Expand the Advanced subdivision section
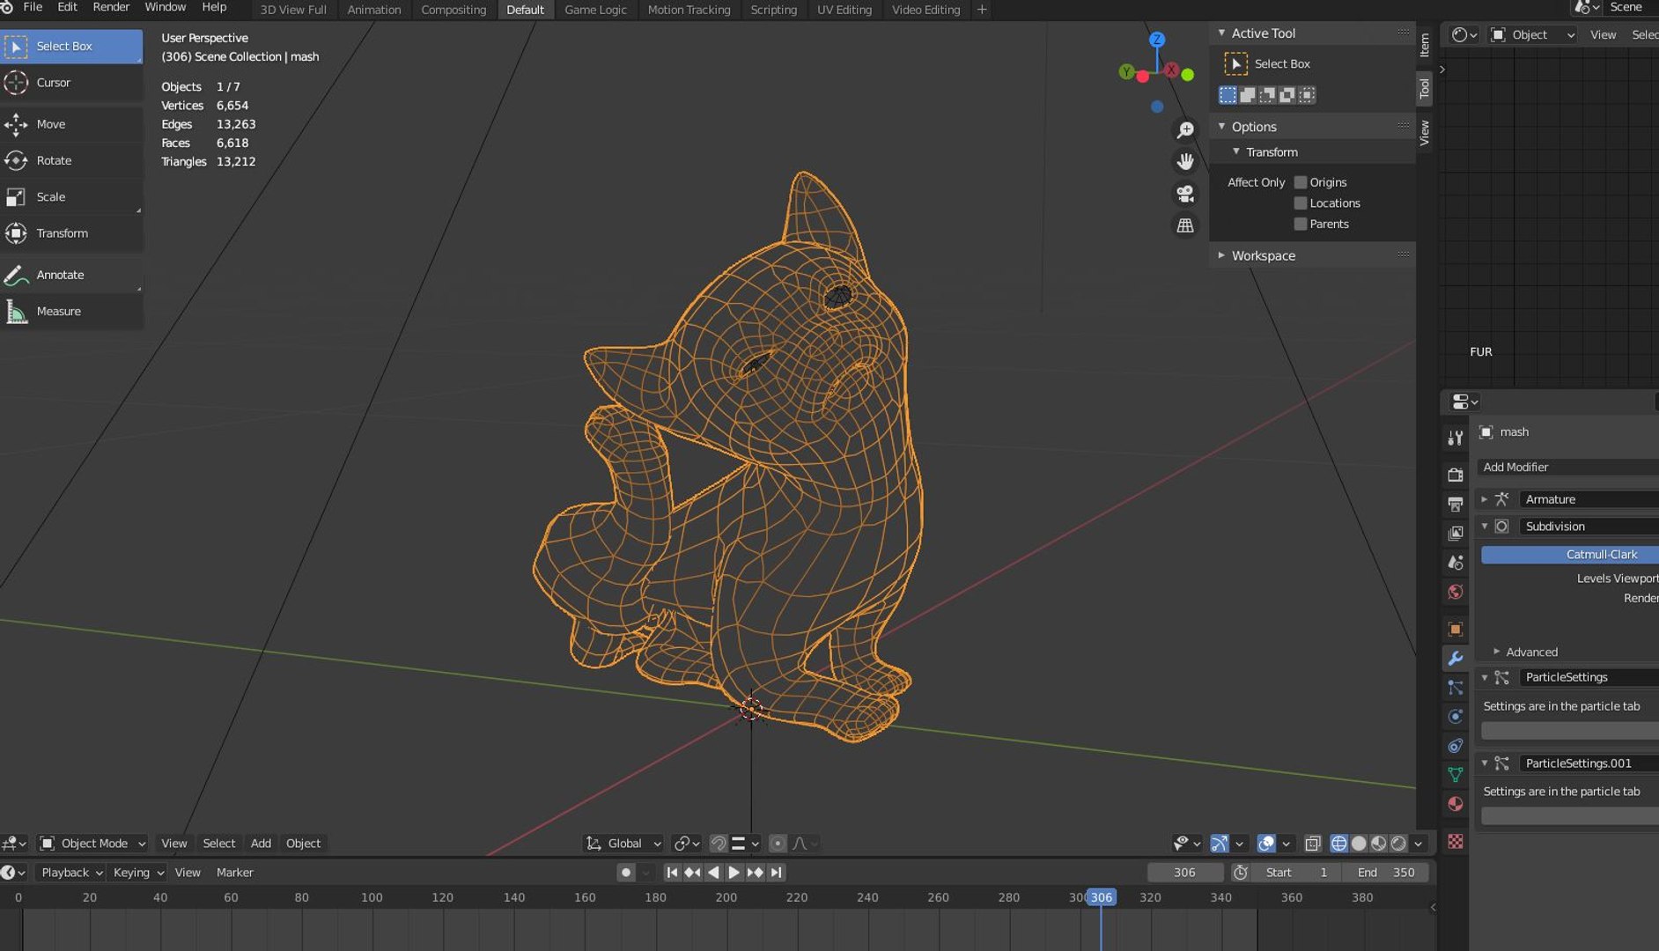This screenshot has height=951, width=1659. tap(1496, 652)
